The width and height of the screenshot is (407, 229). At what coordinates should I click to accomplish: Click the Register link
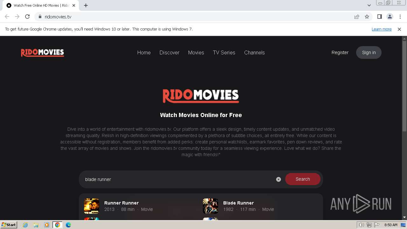[340, 52]
